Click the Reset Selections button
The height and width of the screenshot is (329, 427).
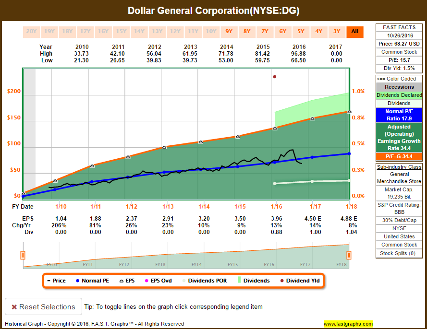coord(43,306)
